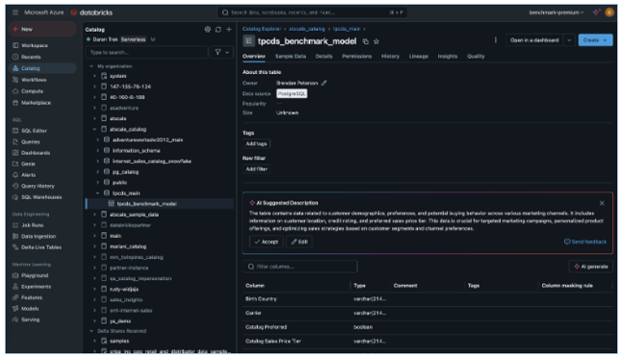The height and width of the screenshot is (357, 620).
Task: Switch to Sample Data tab
Action: [x=291, y=56]
